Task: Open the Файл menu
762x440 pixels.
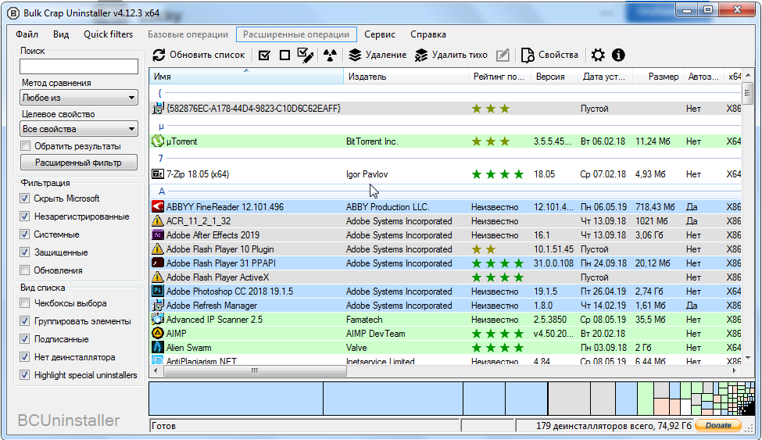Action: point(27,34)
